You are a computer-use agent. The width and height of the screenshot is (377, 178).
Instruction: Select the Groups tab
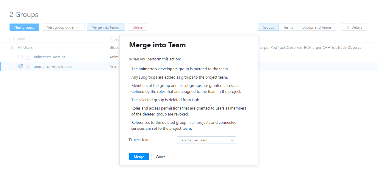tap(268, 27)
